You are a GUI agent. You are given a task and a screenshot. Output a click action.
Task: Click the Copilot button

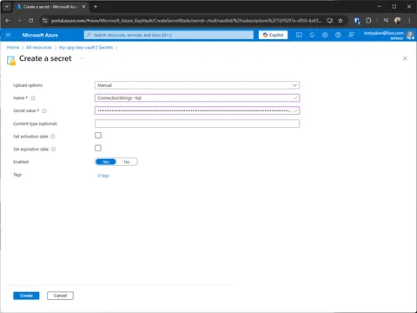coord(273,35)
